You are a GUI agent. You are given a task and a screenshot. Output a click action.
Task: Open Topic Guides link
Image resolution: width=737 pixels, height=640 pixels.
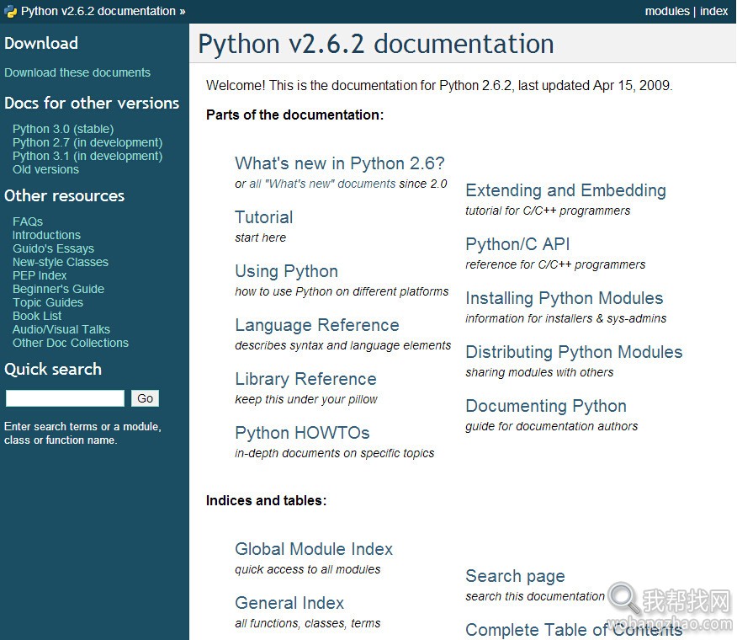click(x=48, y=302)
